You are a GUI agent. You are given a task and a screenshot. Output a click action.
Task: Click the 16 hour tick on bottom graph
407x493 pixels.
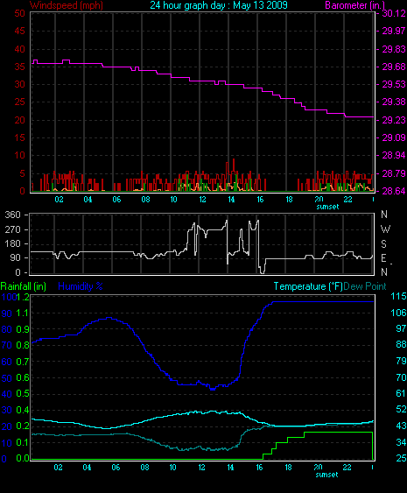[259, 468]
